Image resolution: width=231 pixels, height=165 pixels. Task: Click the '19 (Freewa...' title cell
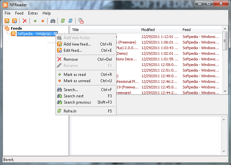[x=128, y=87]
